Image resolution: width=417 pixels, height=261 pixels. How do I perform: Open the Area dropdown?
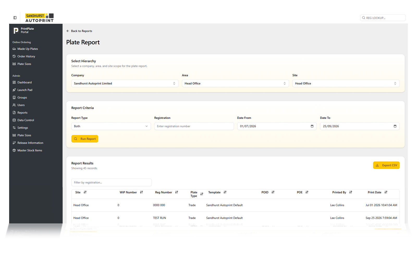235,84
